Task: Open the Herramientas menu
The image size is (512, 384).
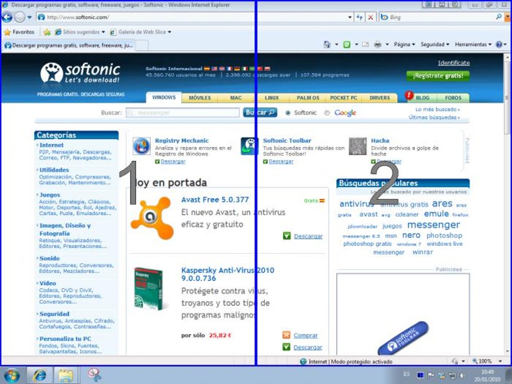Action: [473, 44]
